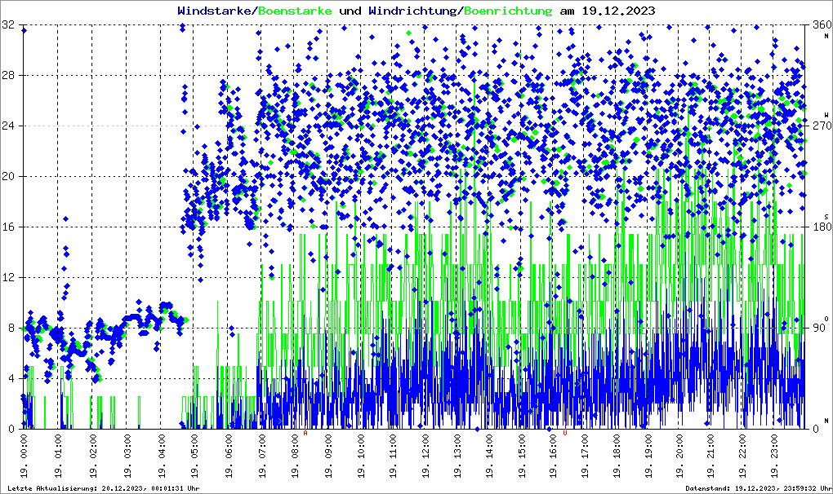Click the time label "19. 11:00"

[x=393, y=456]
